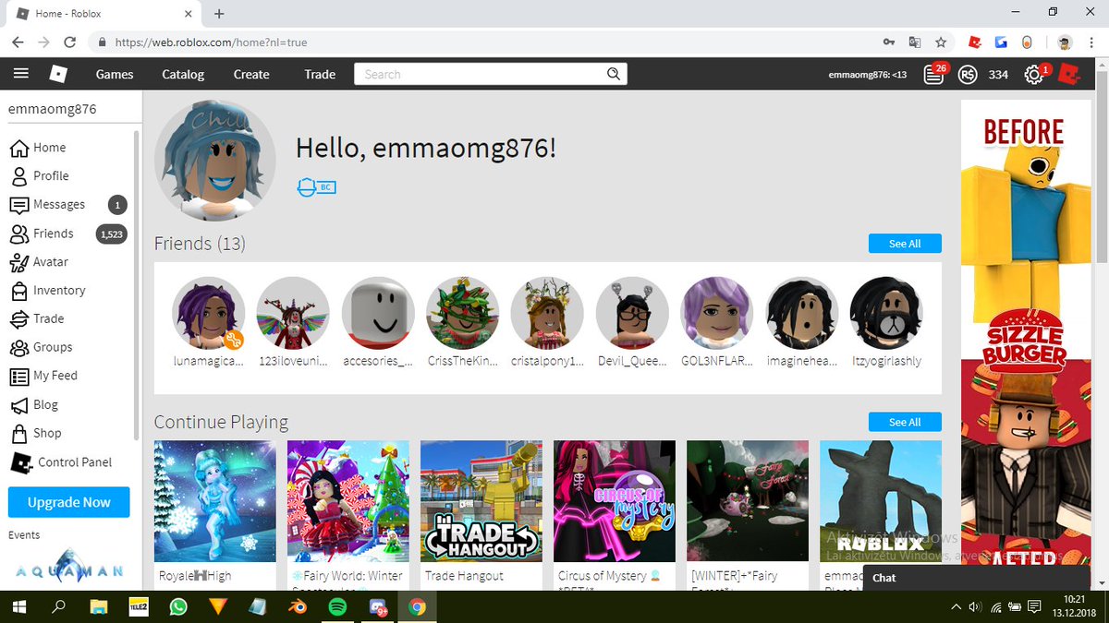Image resolution: width=1109 pixels, height=623 pixels.
Task: Open the Catalog menu item
Action: point(183,74)
